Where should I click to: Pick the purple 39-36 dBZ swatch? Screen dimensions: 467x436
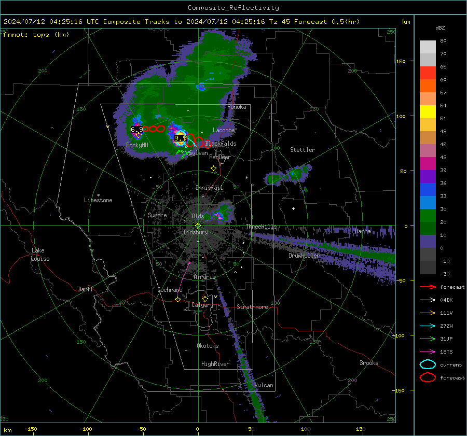coord(428,176)
